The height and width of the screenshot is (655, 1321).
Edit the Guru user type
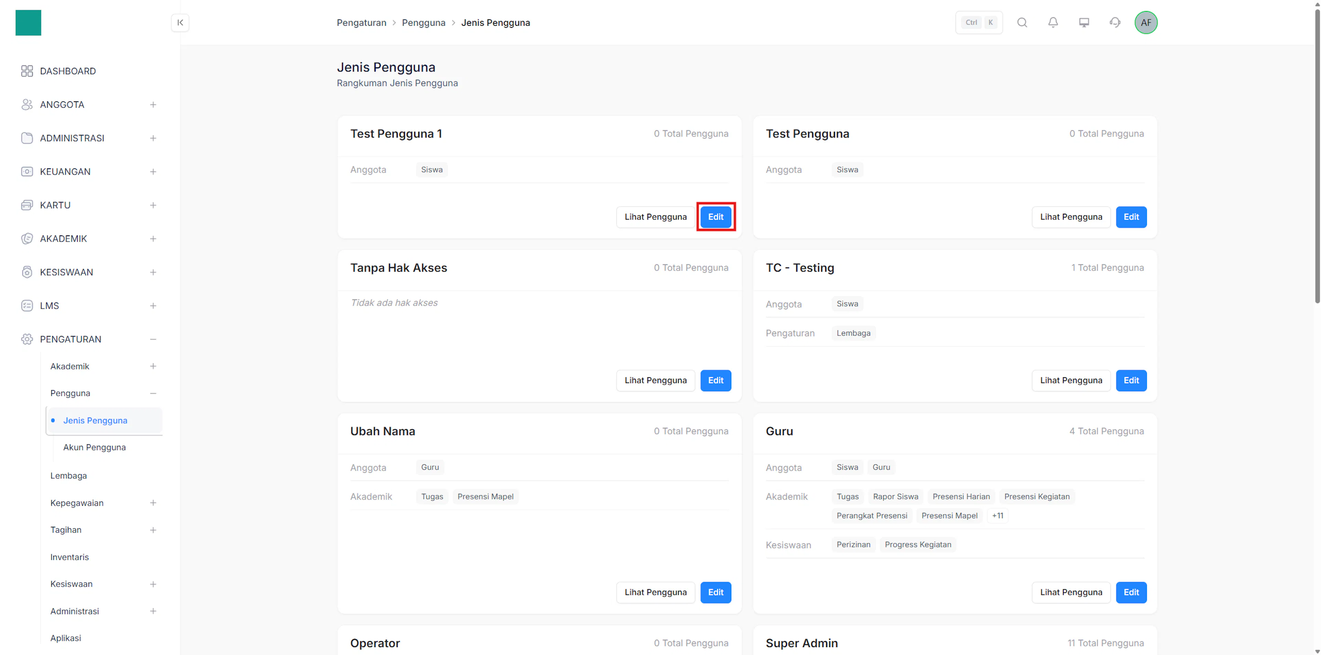[1131, 592]
